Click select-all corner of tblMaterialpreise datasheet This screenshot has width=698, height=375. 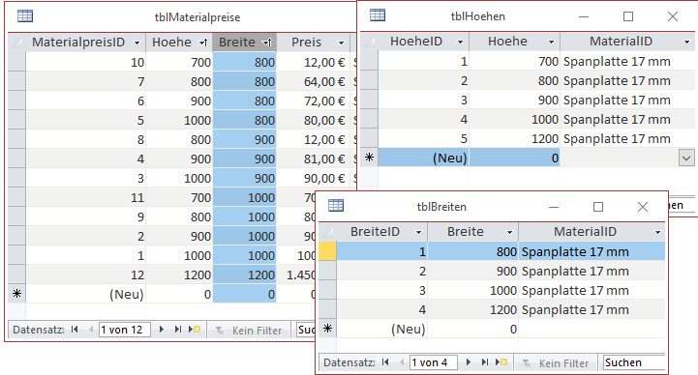pyautogui.click(x=16, y=43)
